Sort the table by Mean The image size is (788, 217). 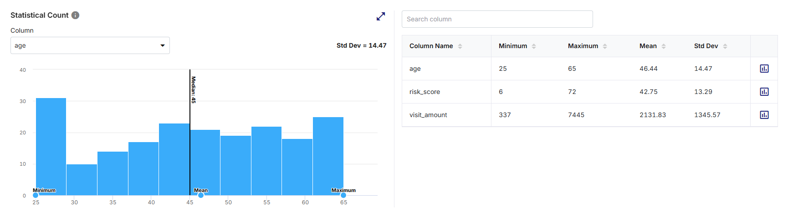pos(664,46)
